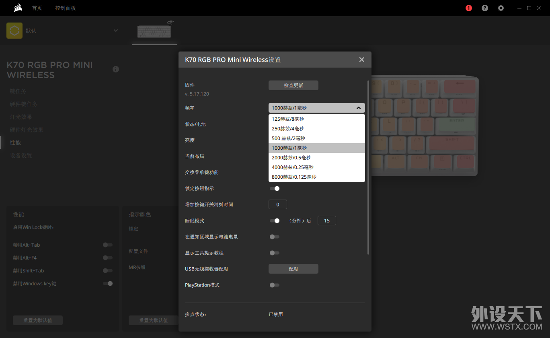Click 增加按键开关消抖时间 input field

278,204
